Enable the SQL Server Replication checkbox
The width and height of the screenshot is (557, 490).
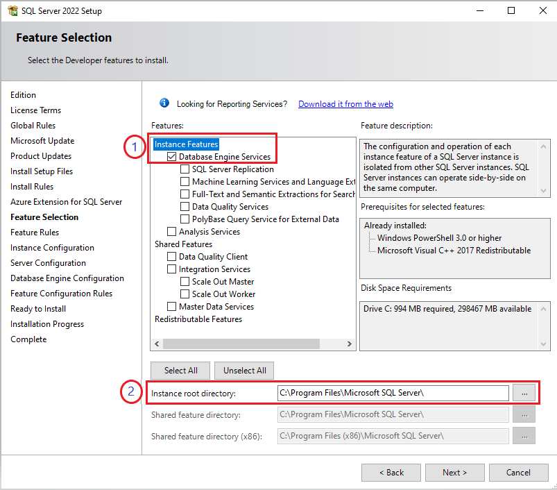185,169
